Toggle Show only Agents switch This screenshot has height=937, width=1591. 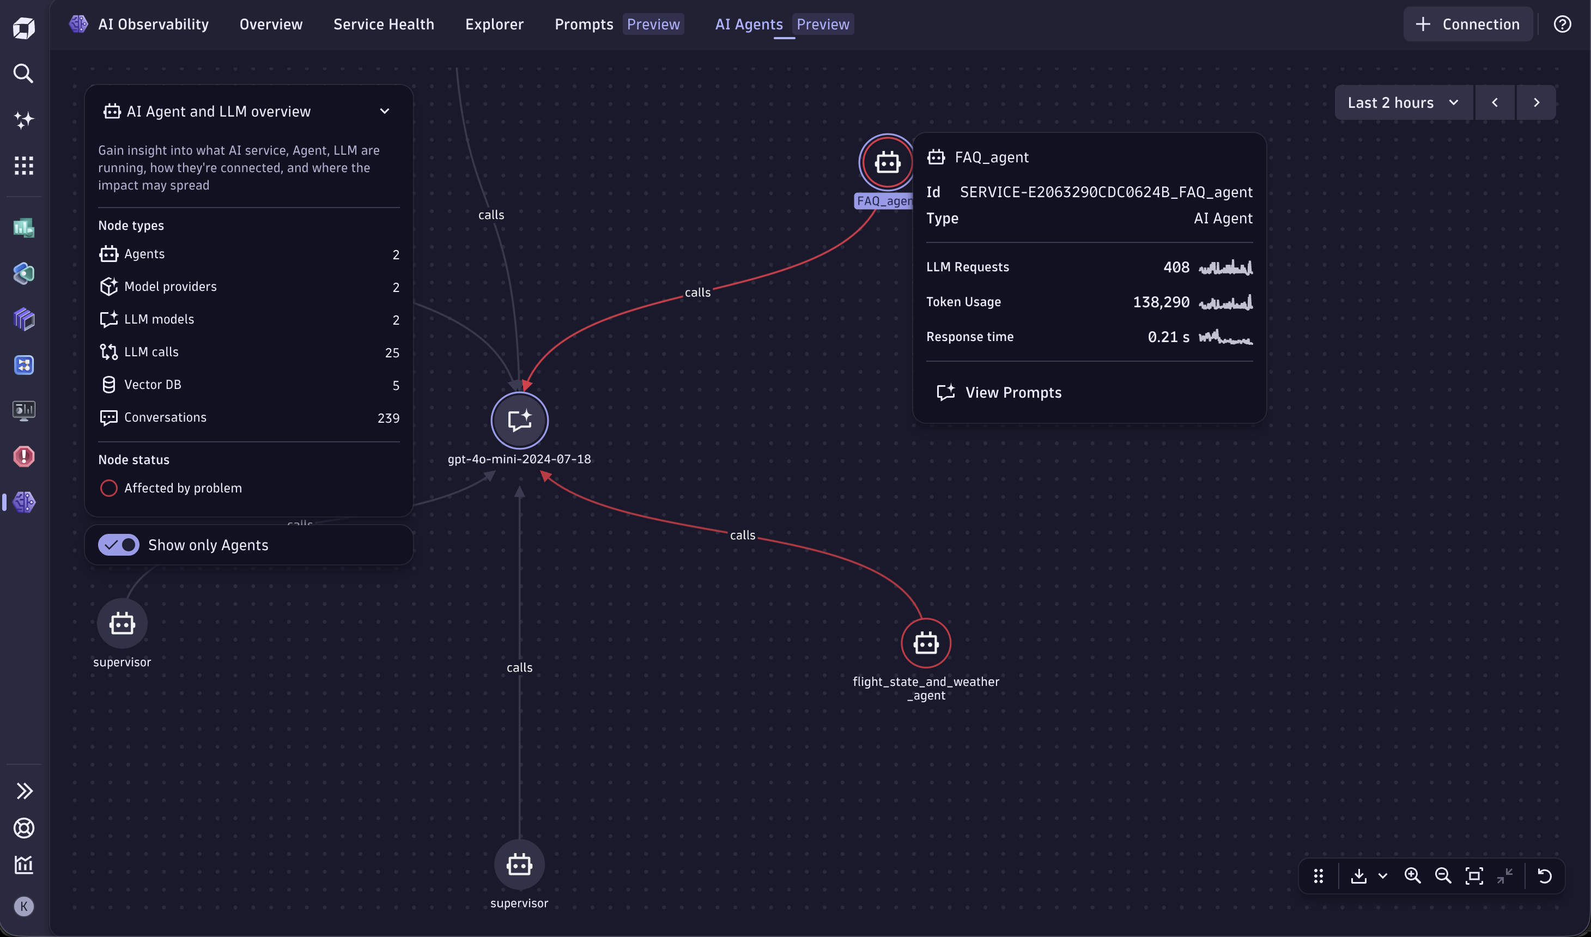tap(119, 545)
